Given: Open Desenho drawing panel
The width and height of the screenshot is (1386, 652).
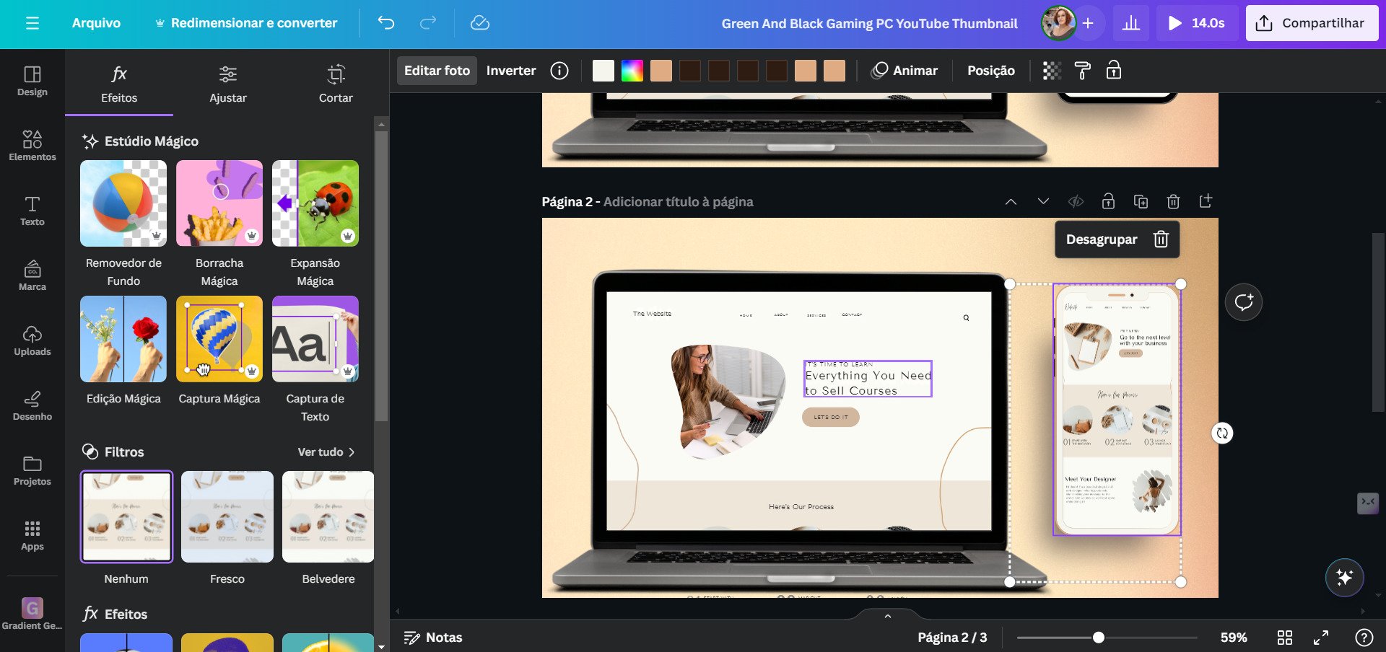Looking at the screenshot, I should coord(32,406).
